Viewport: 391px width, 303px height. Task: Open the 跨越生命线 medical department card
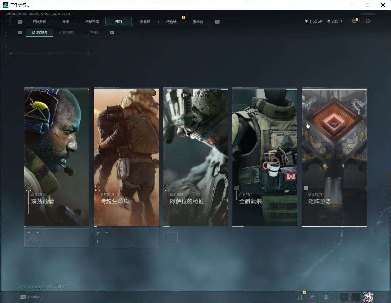coord(126,158)
